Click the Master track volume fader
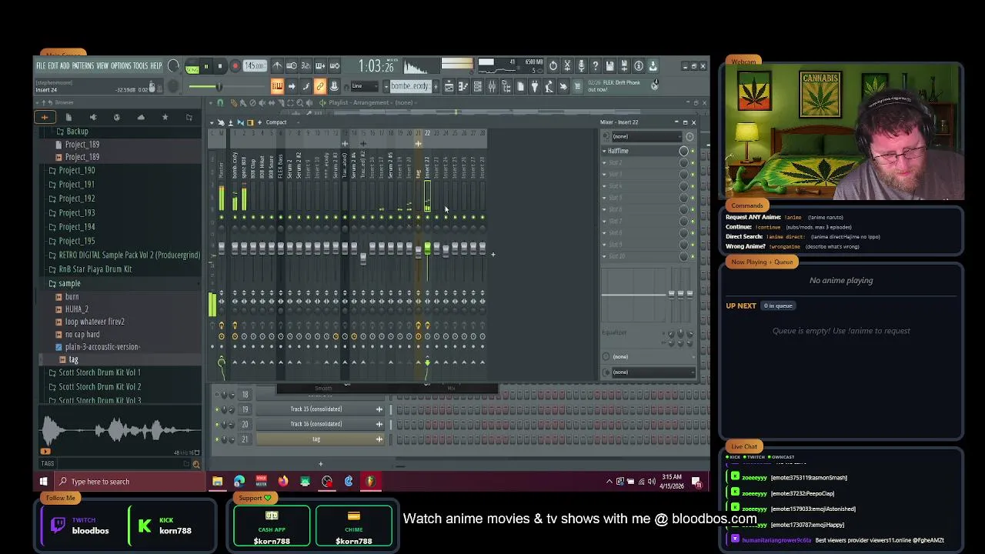Screen dimensions: 985x554 click(x=222, y=248)
